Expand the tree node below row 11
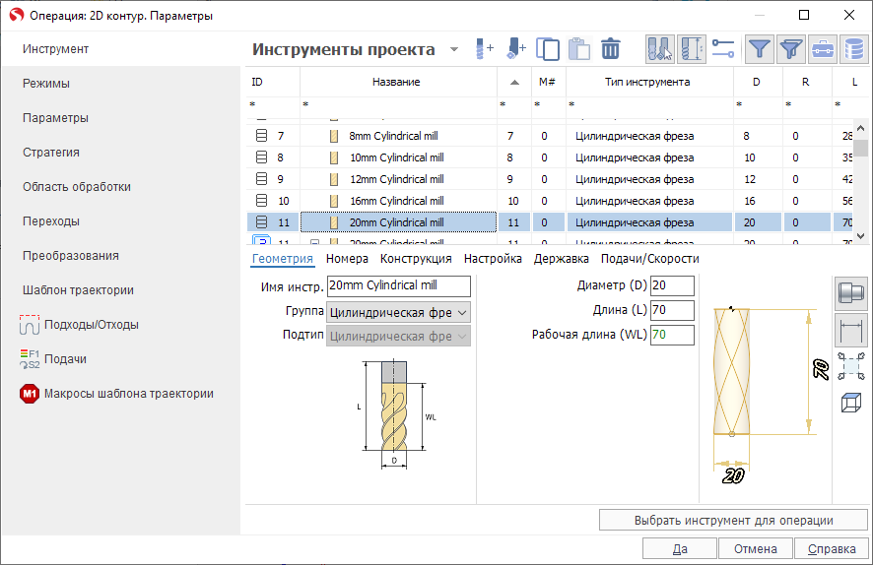 (314, 242)
